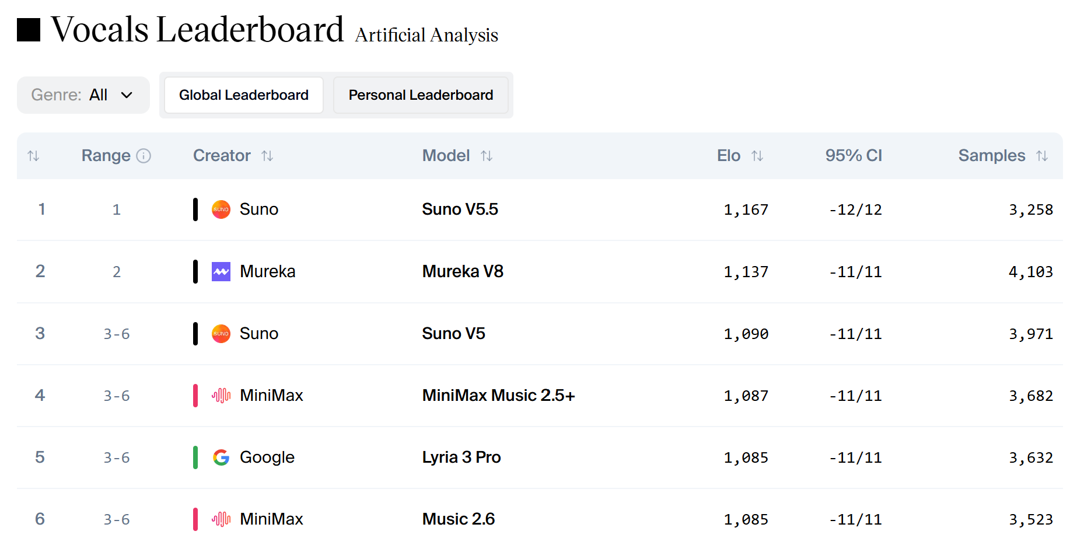Sort by rank using first column arrows
The height and width of the screenshot is (538, 1091).
(33, 156)
